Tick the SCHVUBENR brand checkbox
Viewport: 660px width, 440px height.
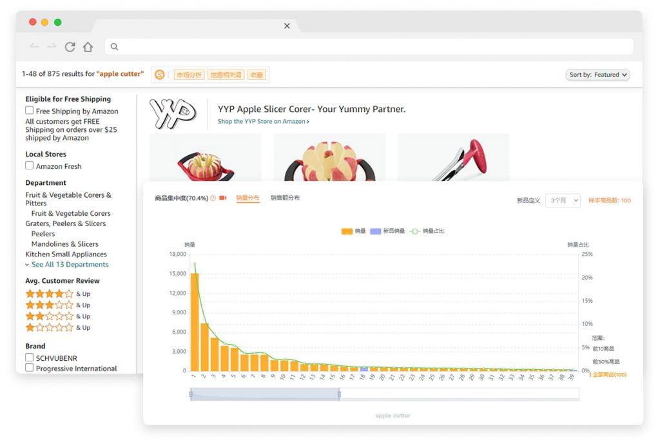[x=30, y=357]
